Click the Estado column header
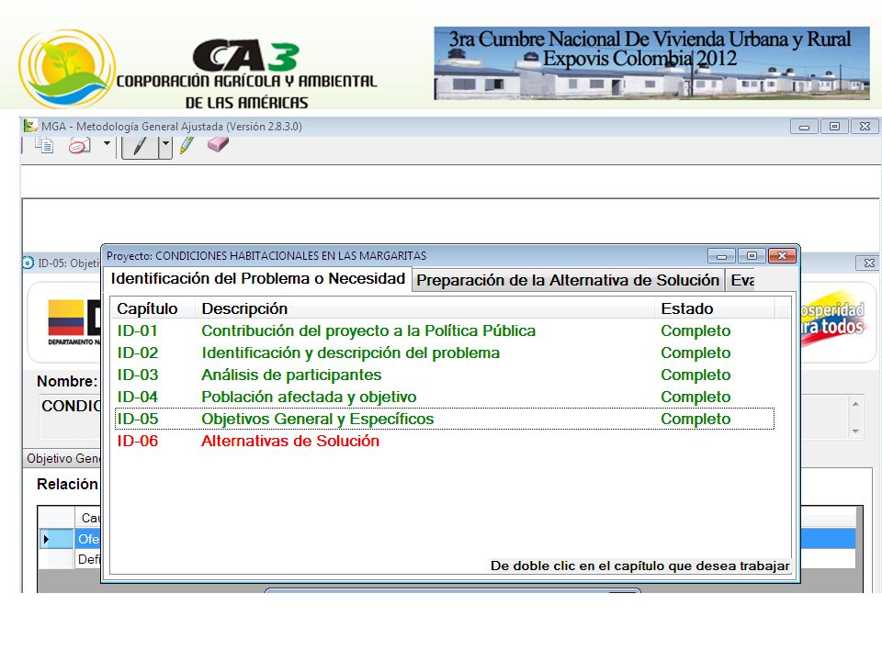 [x=715, y=308]
